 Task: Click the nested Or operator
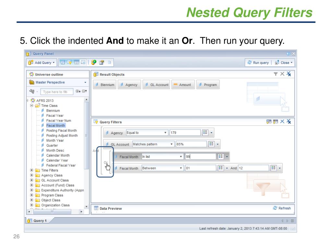click(106, 163)
